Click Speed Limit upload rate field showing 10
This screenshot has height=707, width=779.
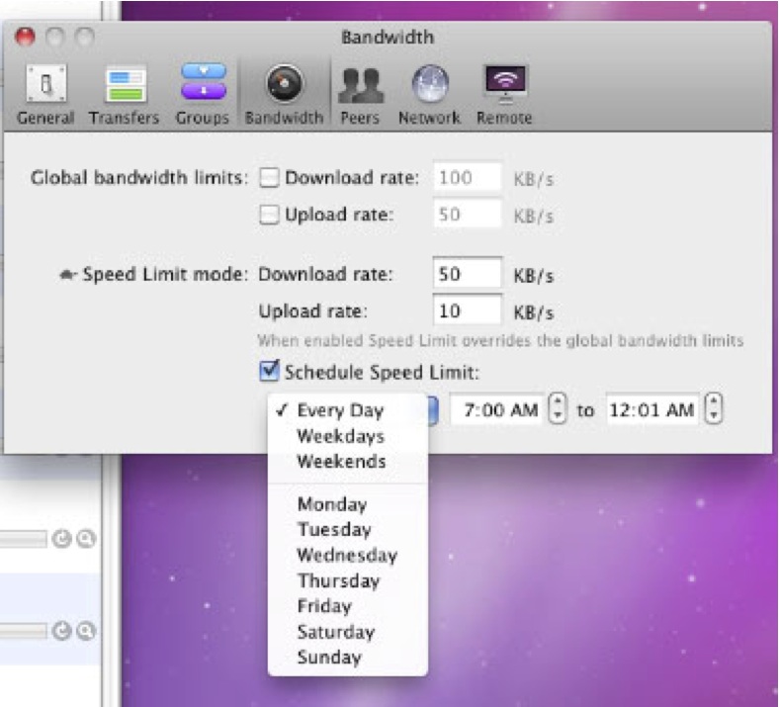pyautogui.click(x=467, y=310)
